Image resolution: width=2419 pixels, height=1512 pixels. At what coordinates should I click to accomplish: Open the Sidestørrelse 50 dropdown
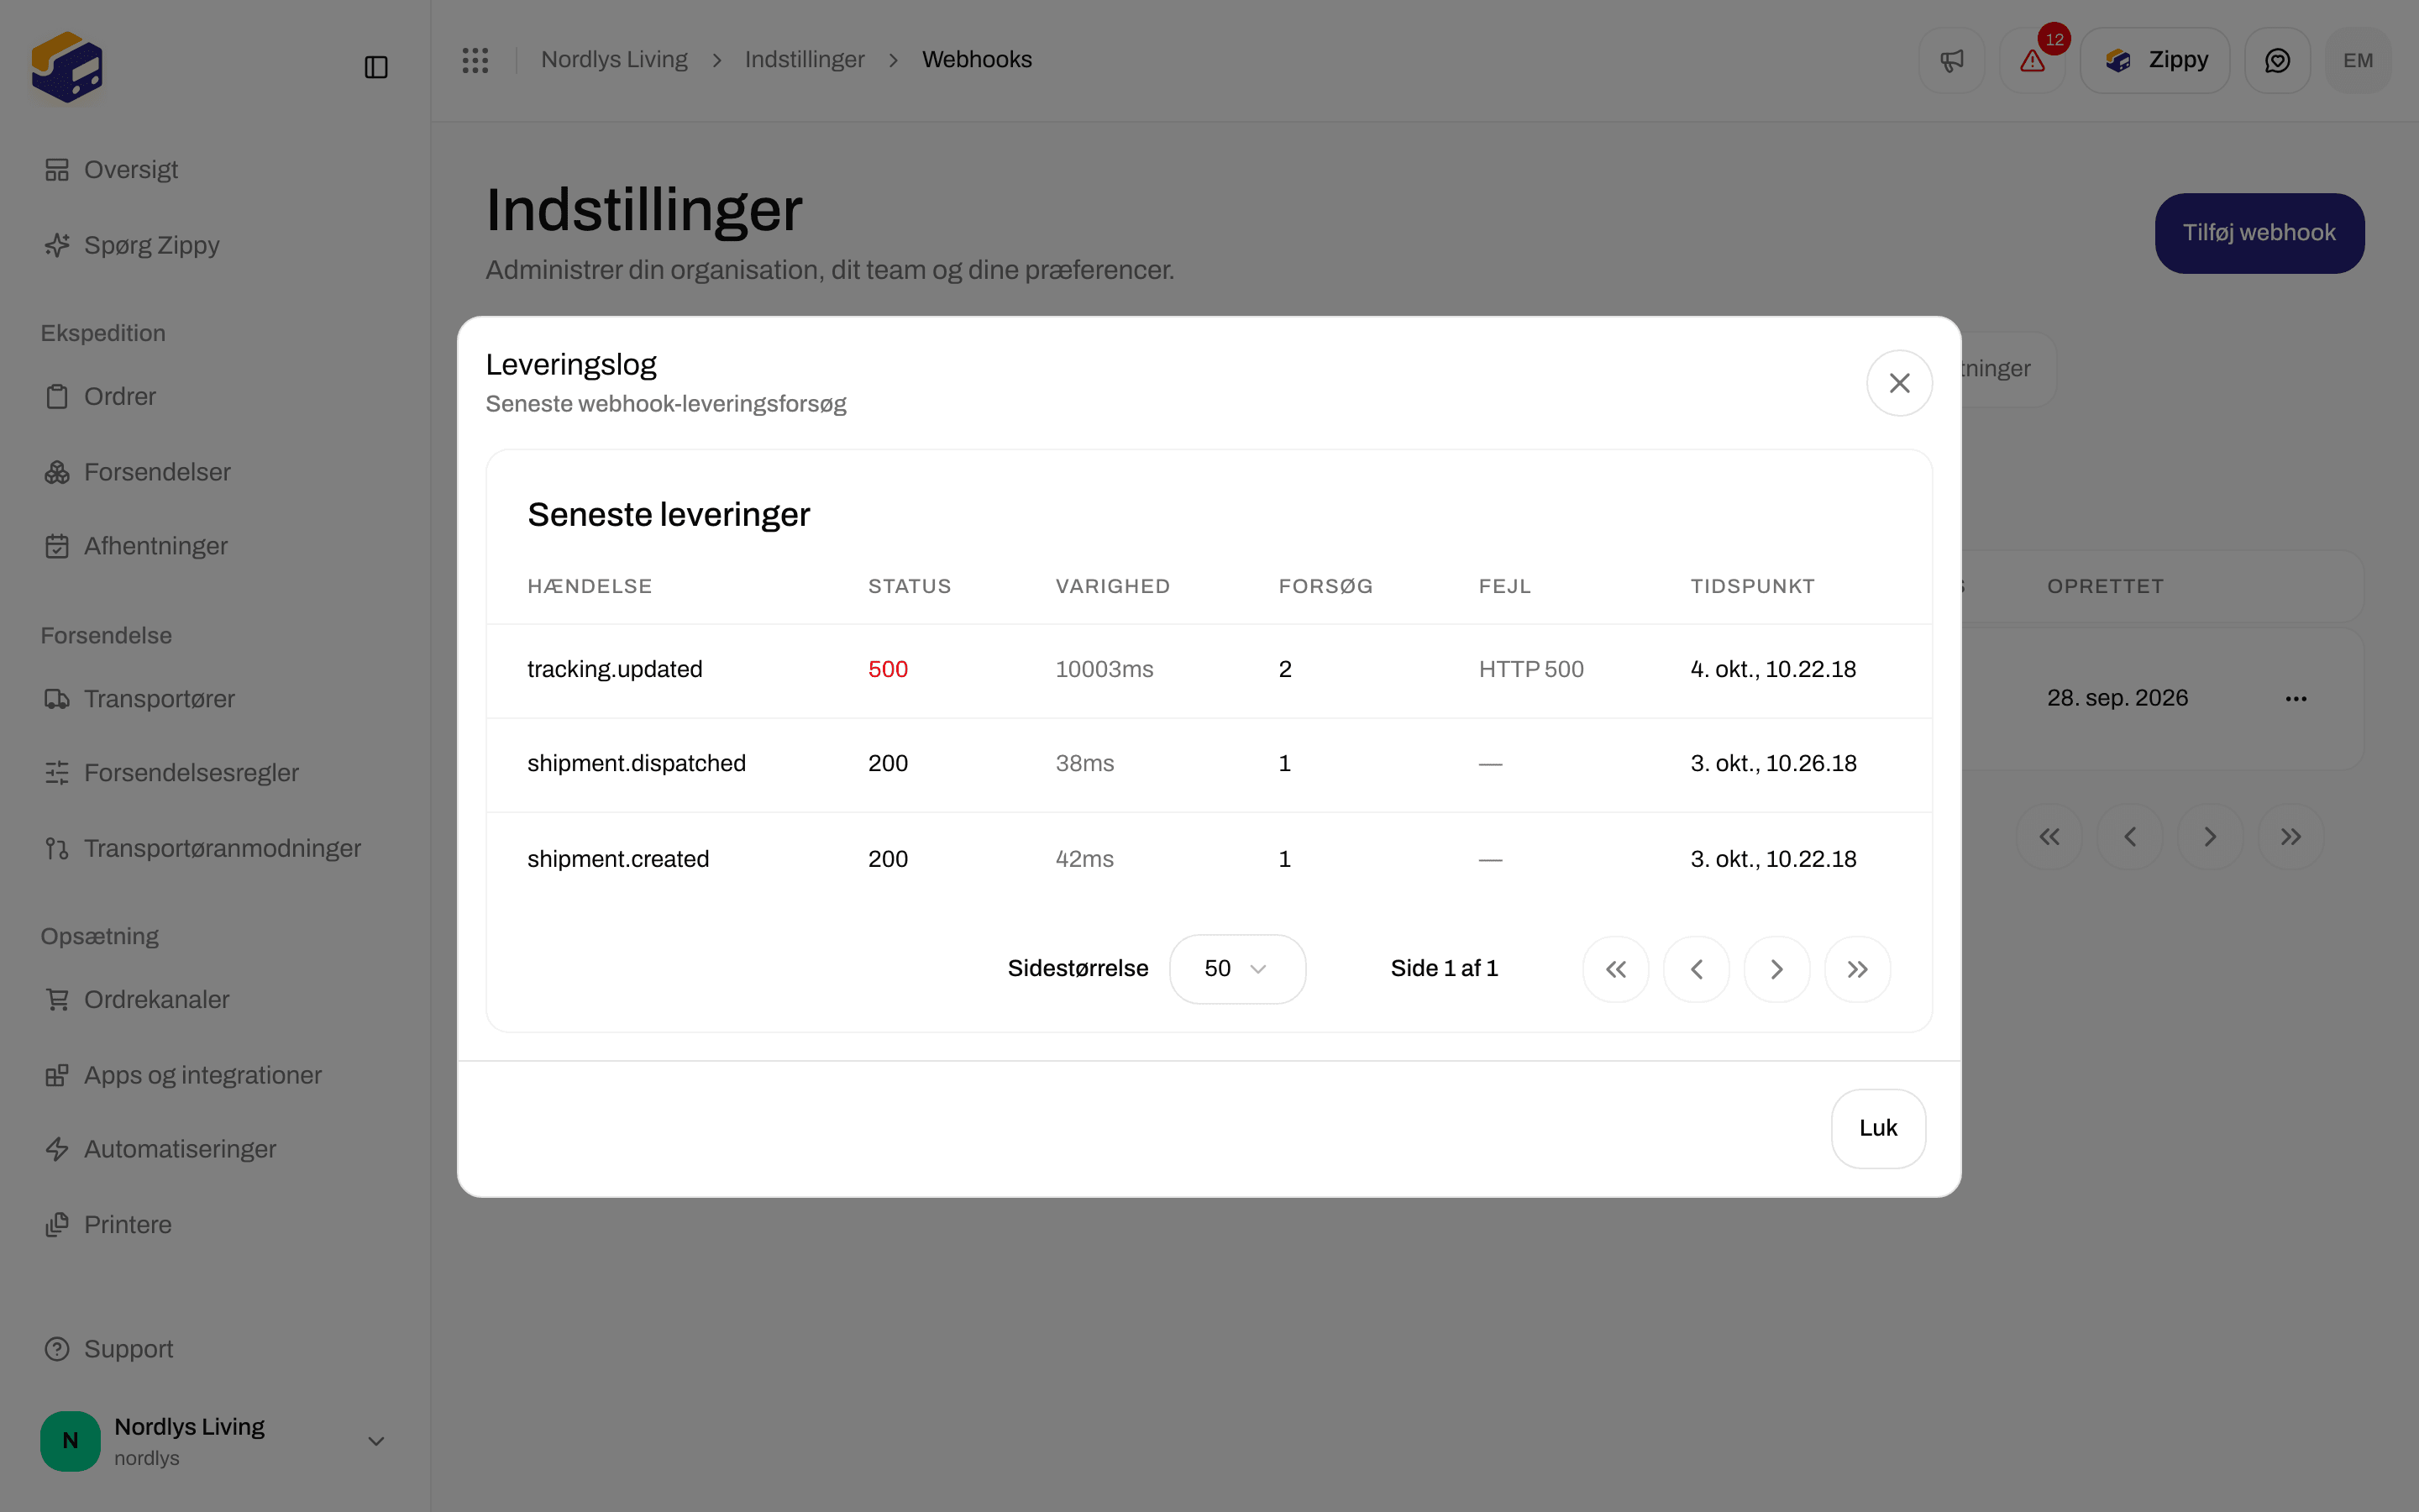click(1236, 969)
